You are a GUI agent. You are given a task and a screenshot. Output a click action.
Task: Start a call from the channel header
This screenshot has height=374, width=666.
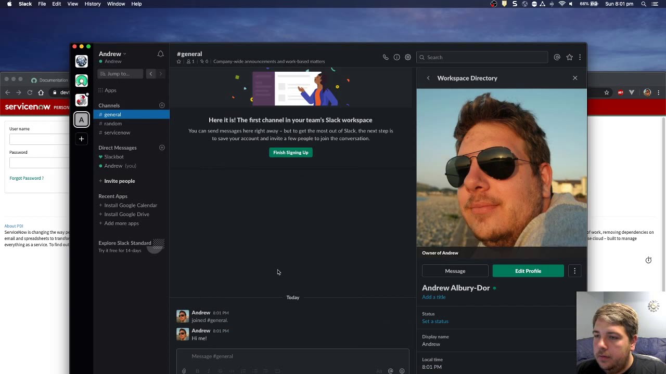point(385,57)
